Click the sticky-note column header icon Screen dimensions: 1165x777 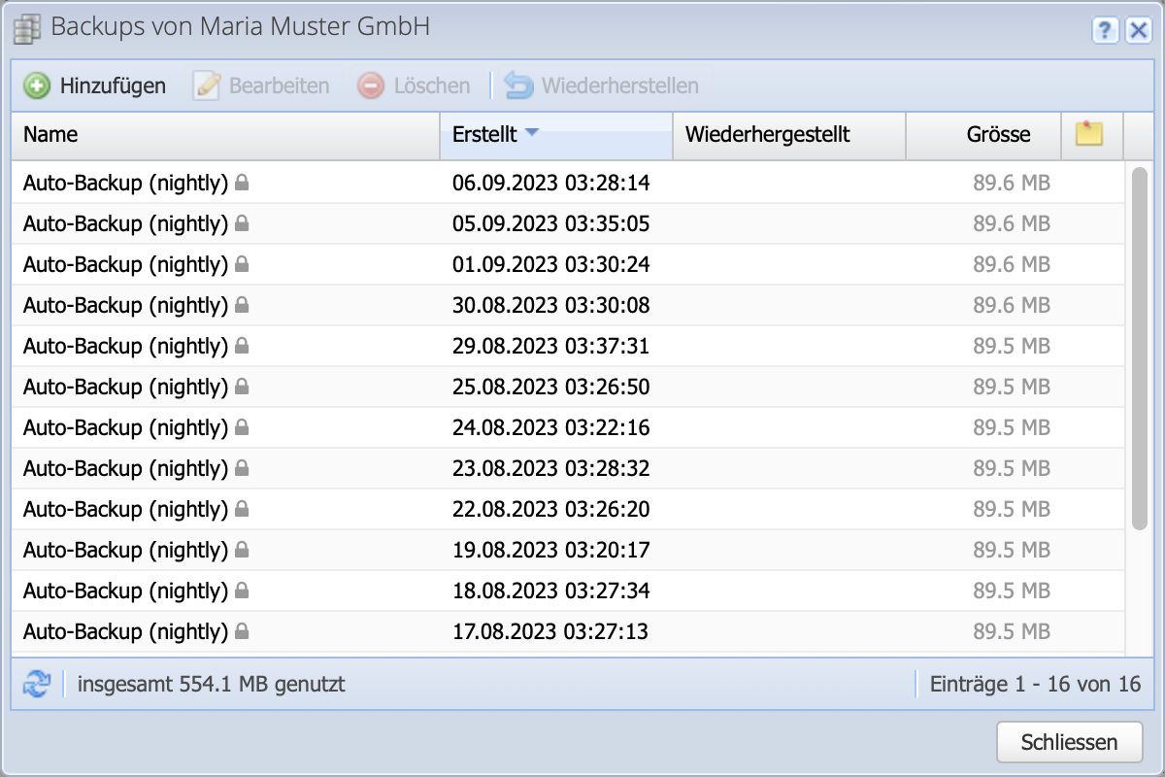[x=1090, y=135]
